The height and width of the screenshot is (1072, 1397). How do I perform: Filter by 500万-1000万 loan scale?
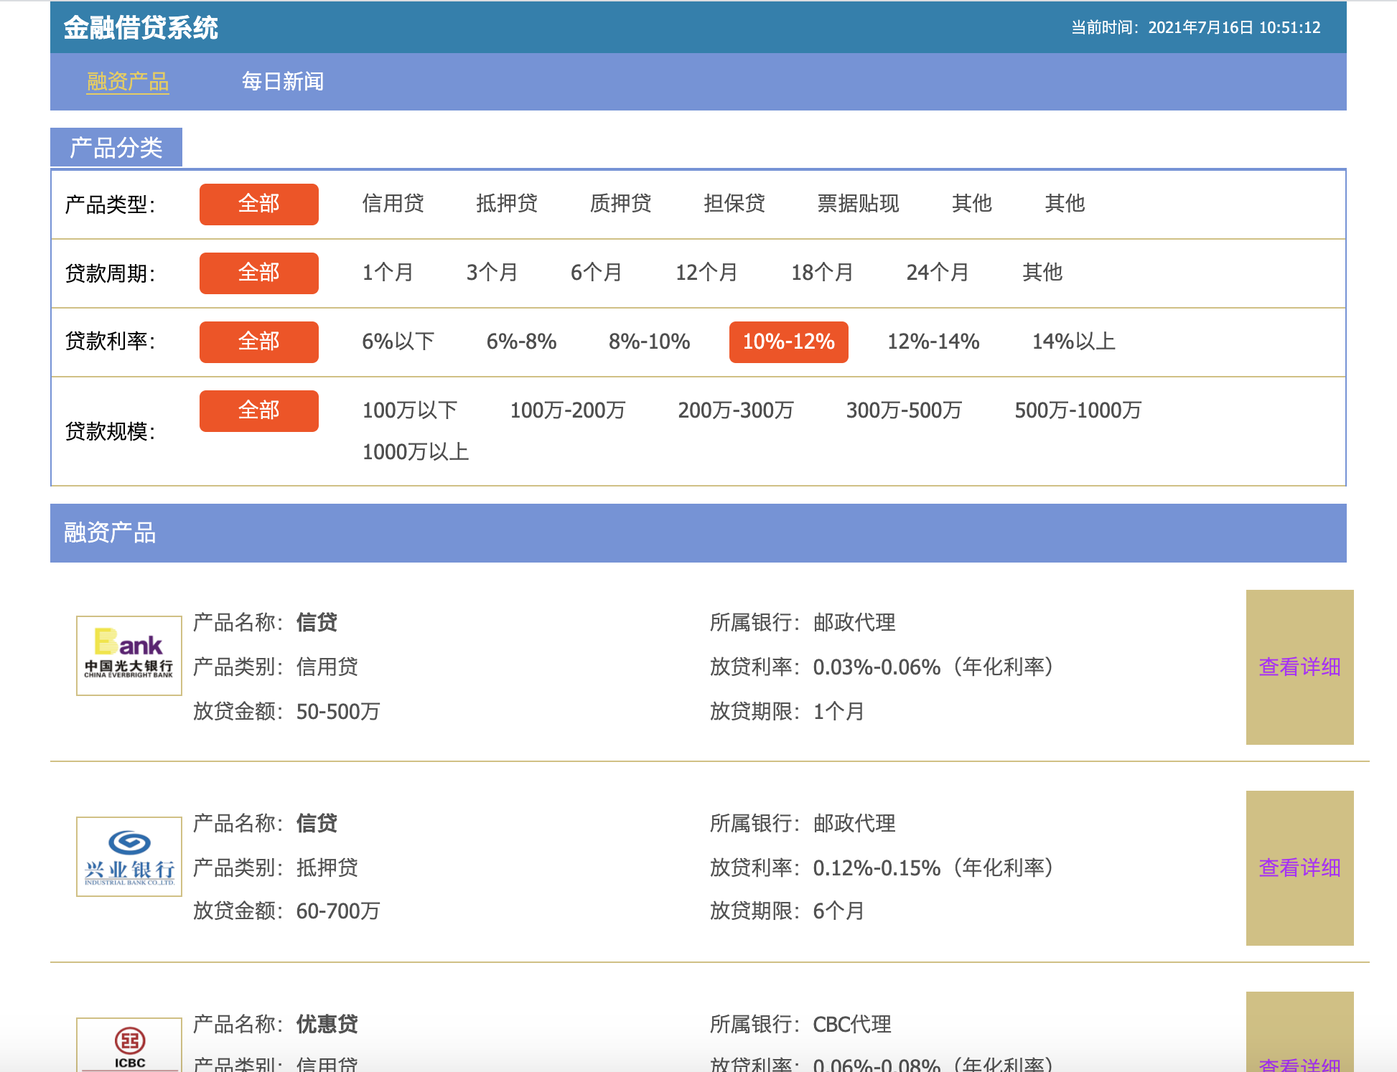(x=1078, y=410)
